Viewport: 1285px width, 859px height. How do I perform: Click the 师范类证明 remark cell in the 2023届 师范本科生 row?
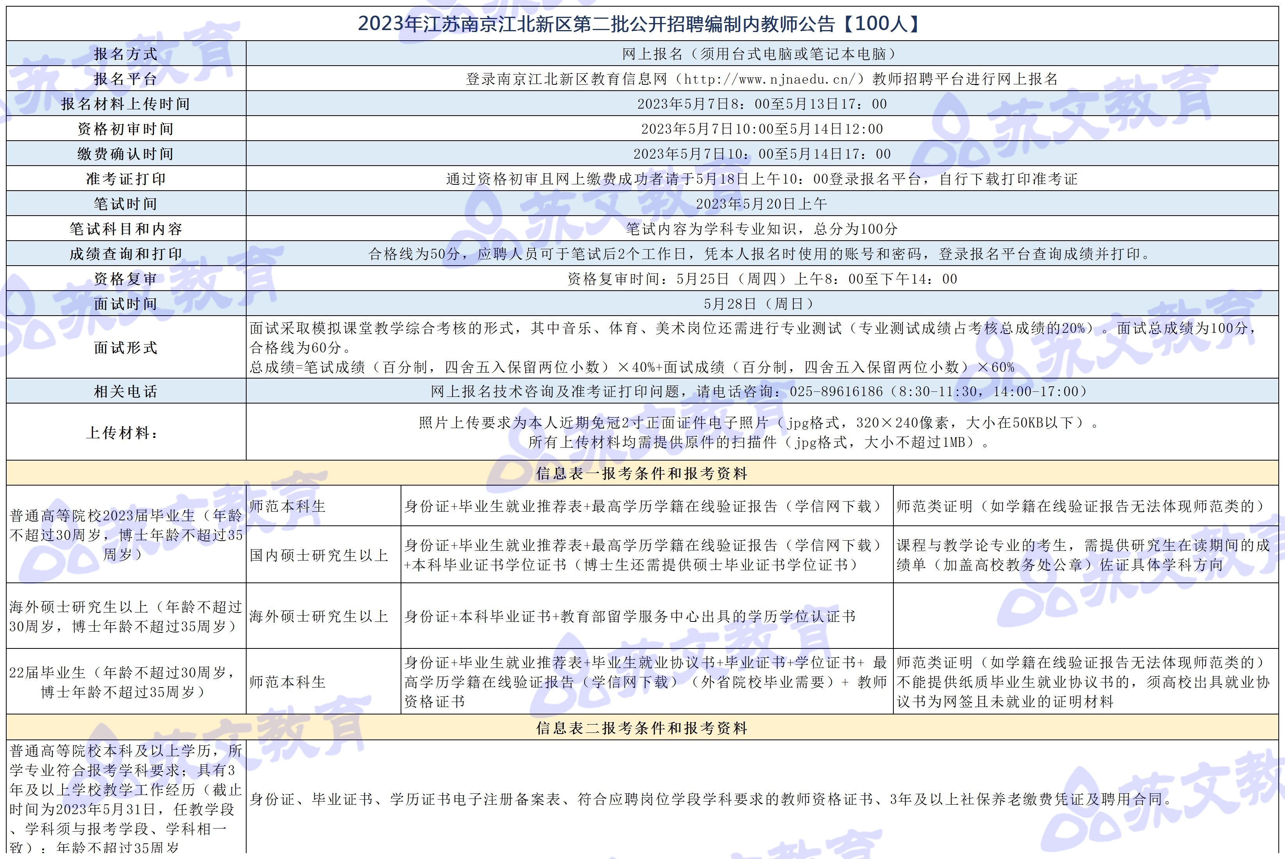(1086, 505)
